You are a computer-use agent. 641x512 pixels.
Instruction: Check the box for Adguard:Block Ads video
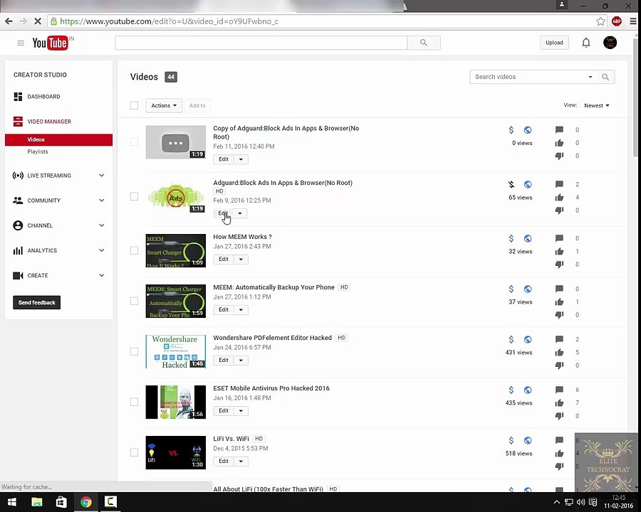[x=134, y=196]
